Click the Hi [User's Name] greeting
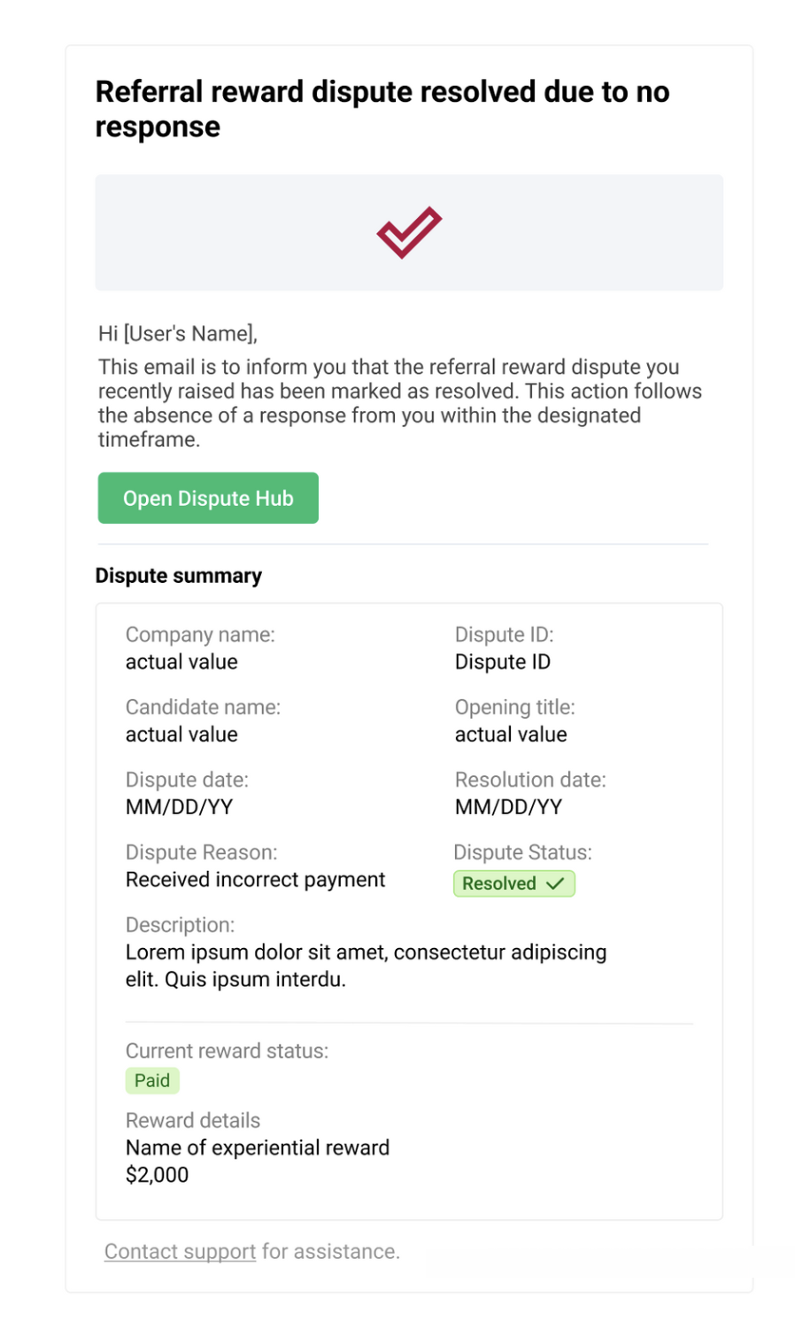 [178, 334]
